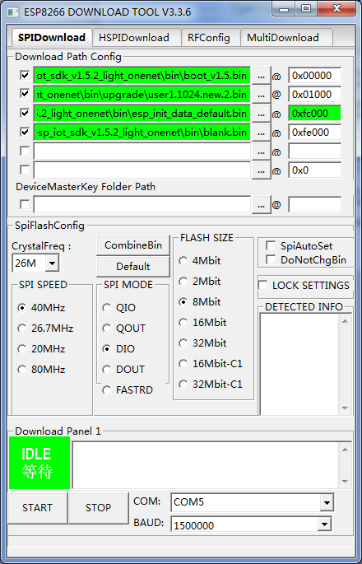Uncheck the esp_init_data_default.bin checkbox
The width and height of the screenshot is (362, 564).
point(25,113)
